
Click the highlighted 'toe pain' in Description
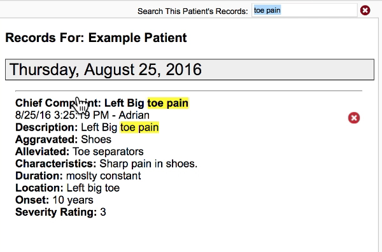pos(139,127)
